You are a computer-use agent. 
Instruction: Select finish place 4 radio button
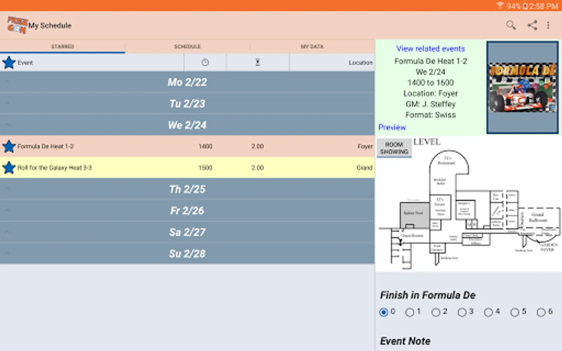(488, 312)
